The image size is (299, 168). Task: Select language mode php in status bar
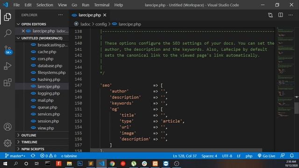pyautogui.click(x=249, y=156)
